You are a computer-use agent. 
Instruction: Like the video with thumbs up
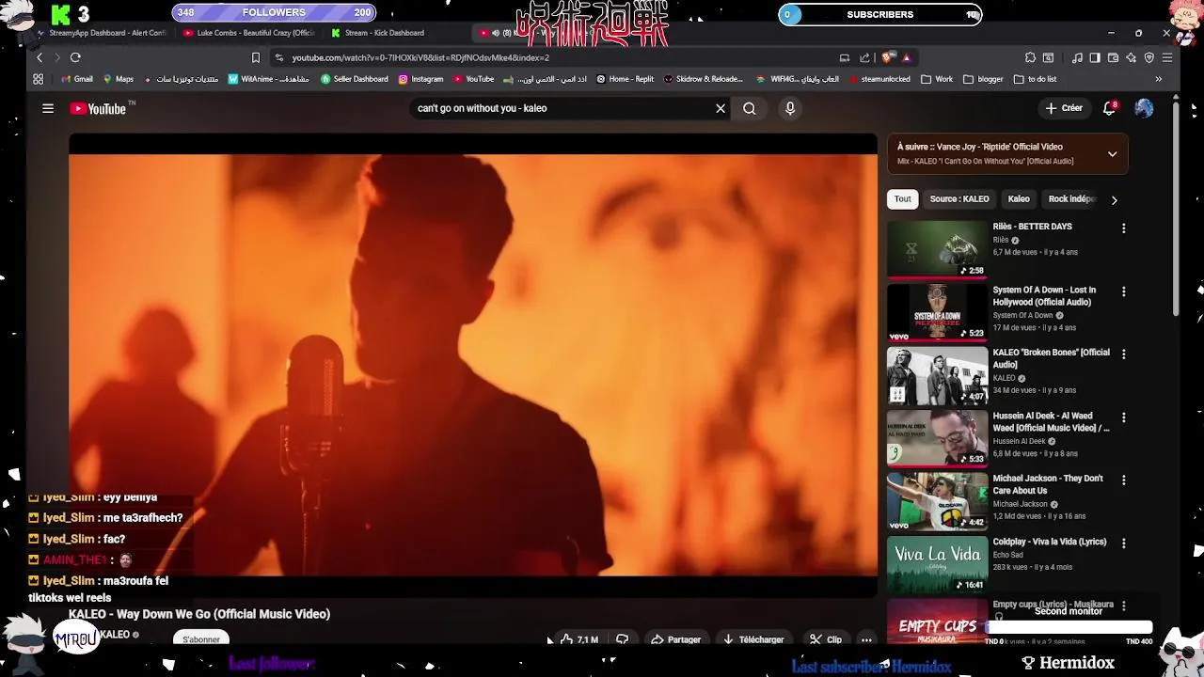[579, 639]
